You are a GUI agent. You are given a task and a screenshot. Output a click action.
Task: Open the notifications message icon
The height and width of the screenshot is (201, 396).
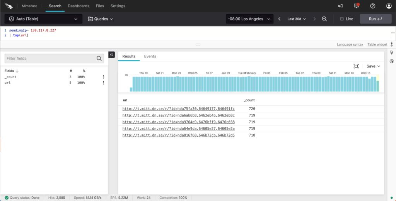pyautogui.click(x=356, y=6)
